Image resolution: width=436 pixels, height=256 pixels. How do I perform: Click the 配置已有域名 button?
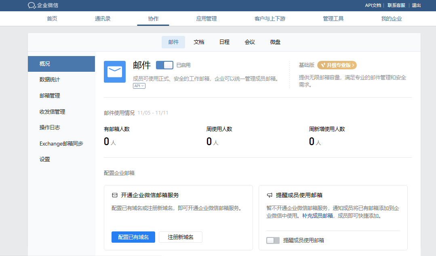[x=133, y=237]
